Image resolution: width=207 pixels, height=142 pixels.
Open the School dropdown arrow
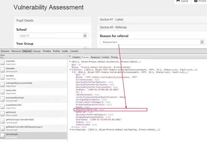[85, 35]
